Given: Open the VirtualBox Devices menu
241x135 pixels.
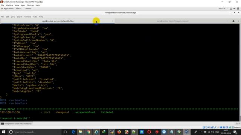Looking at the screenshot, I should 31,5.
